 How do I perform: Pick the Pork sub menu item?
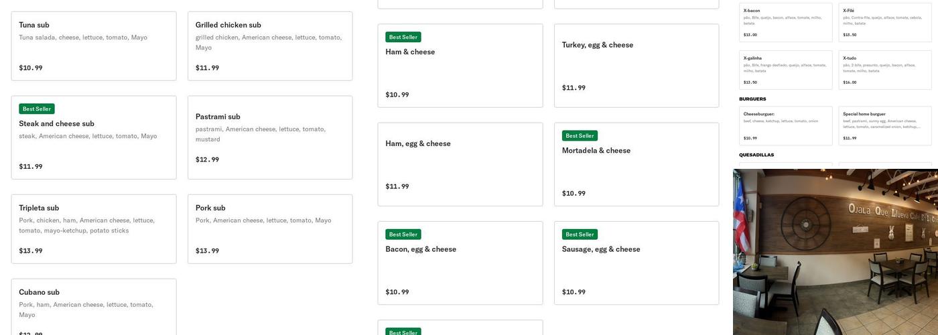point(270,229)
